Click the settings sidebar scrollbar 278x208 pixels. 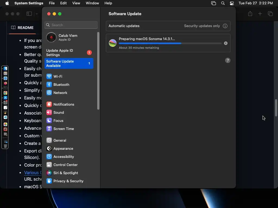tap(98, 71)
